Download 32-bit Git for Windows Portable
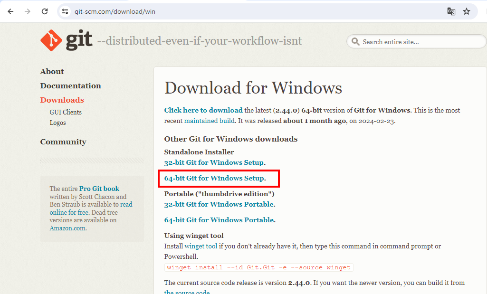Screen dimensions: 487x294 pyautogui.click(x=219, y=204)
